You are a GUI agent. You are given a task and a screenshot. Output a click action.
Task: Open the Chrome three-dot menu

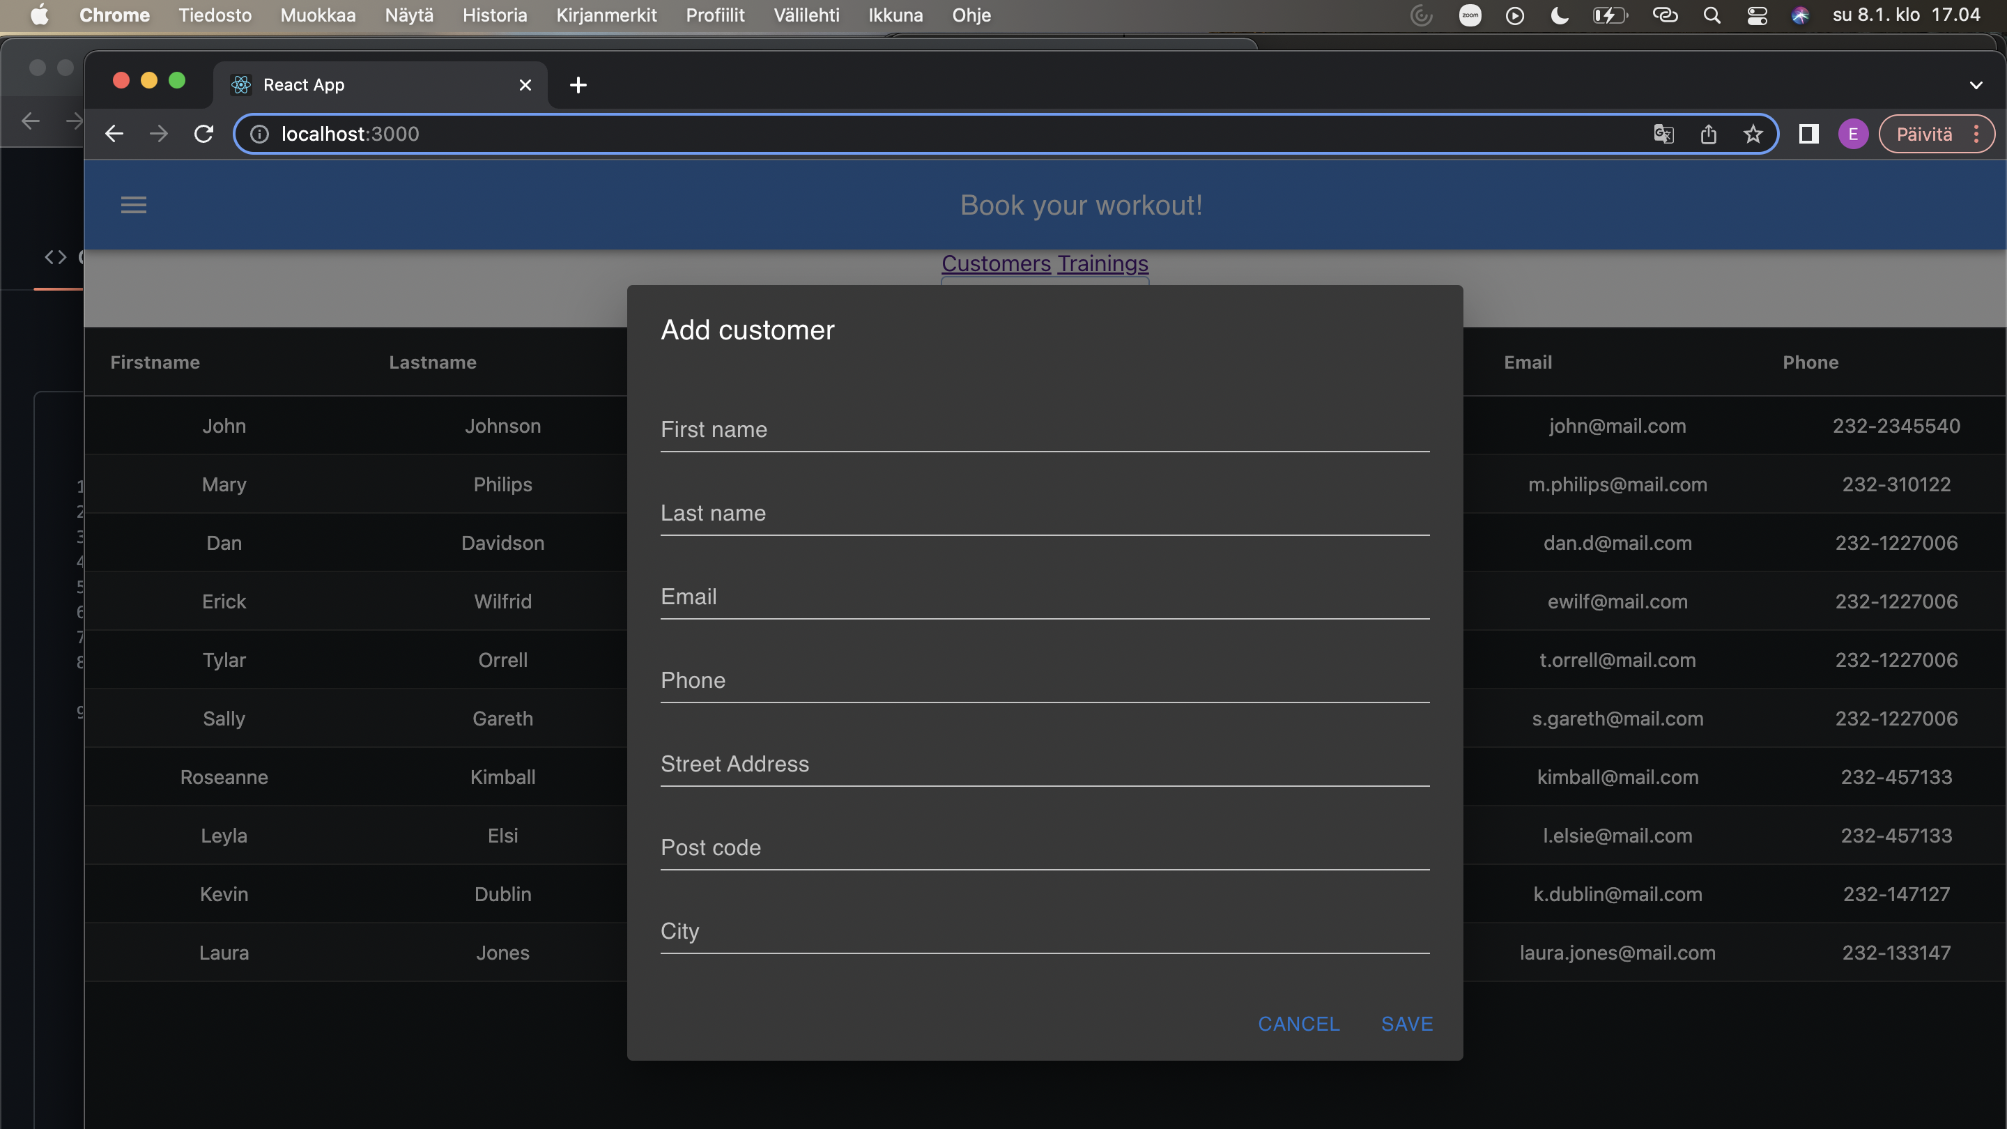tap(1976, 134)
